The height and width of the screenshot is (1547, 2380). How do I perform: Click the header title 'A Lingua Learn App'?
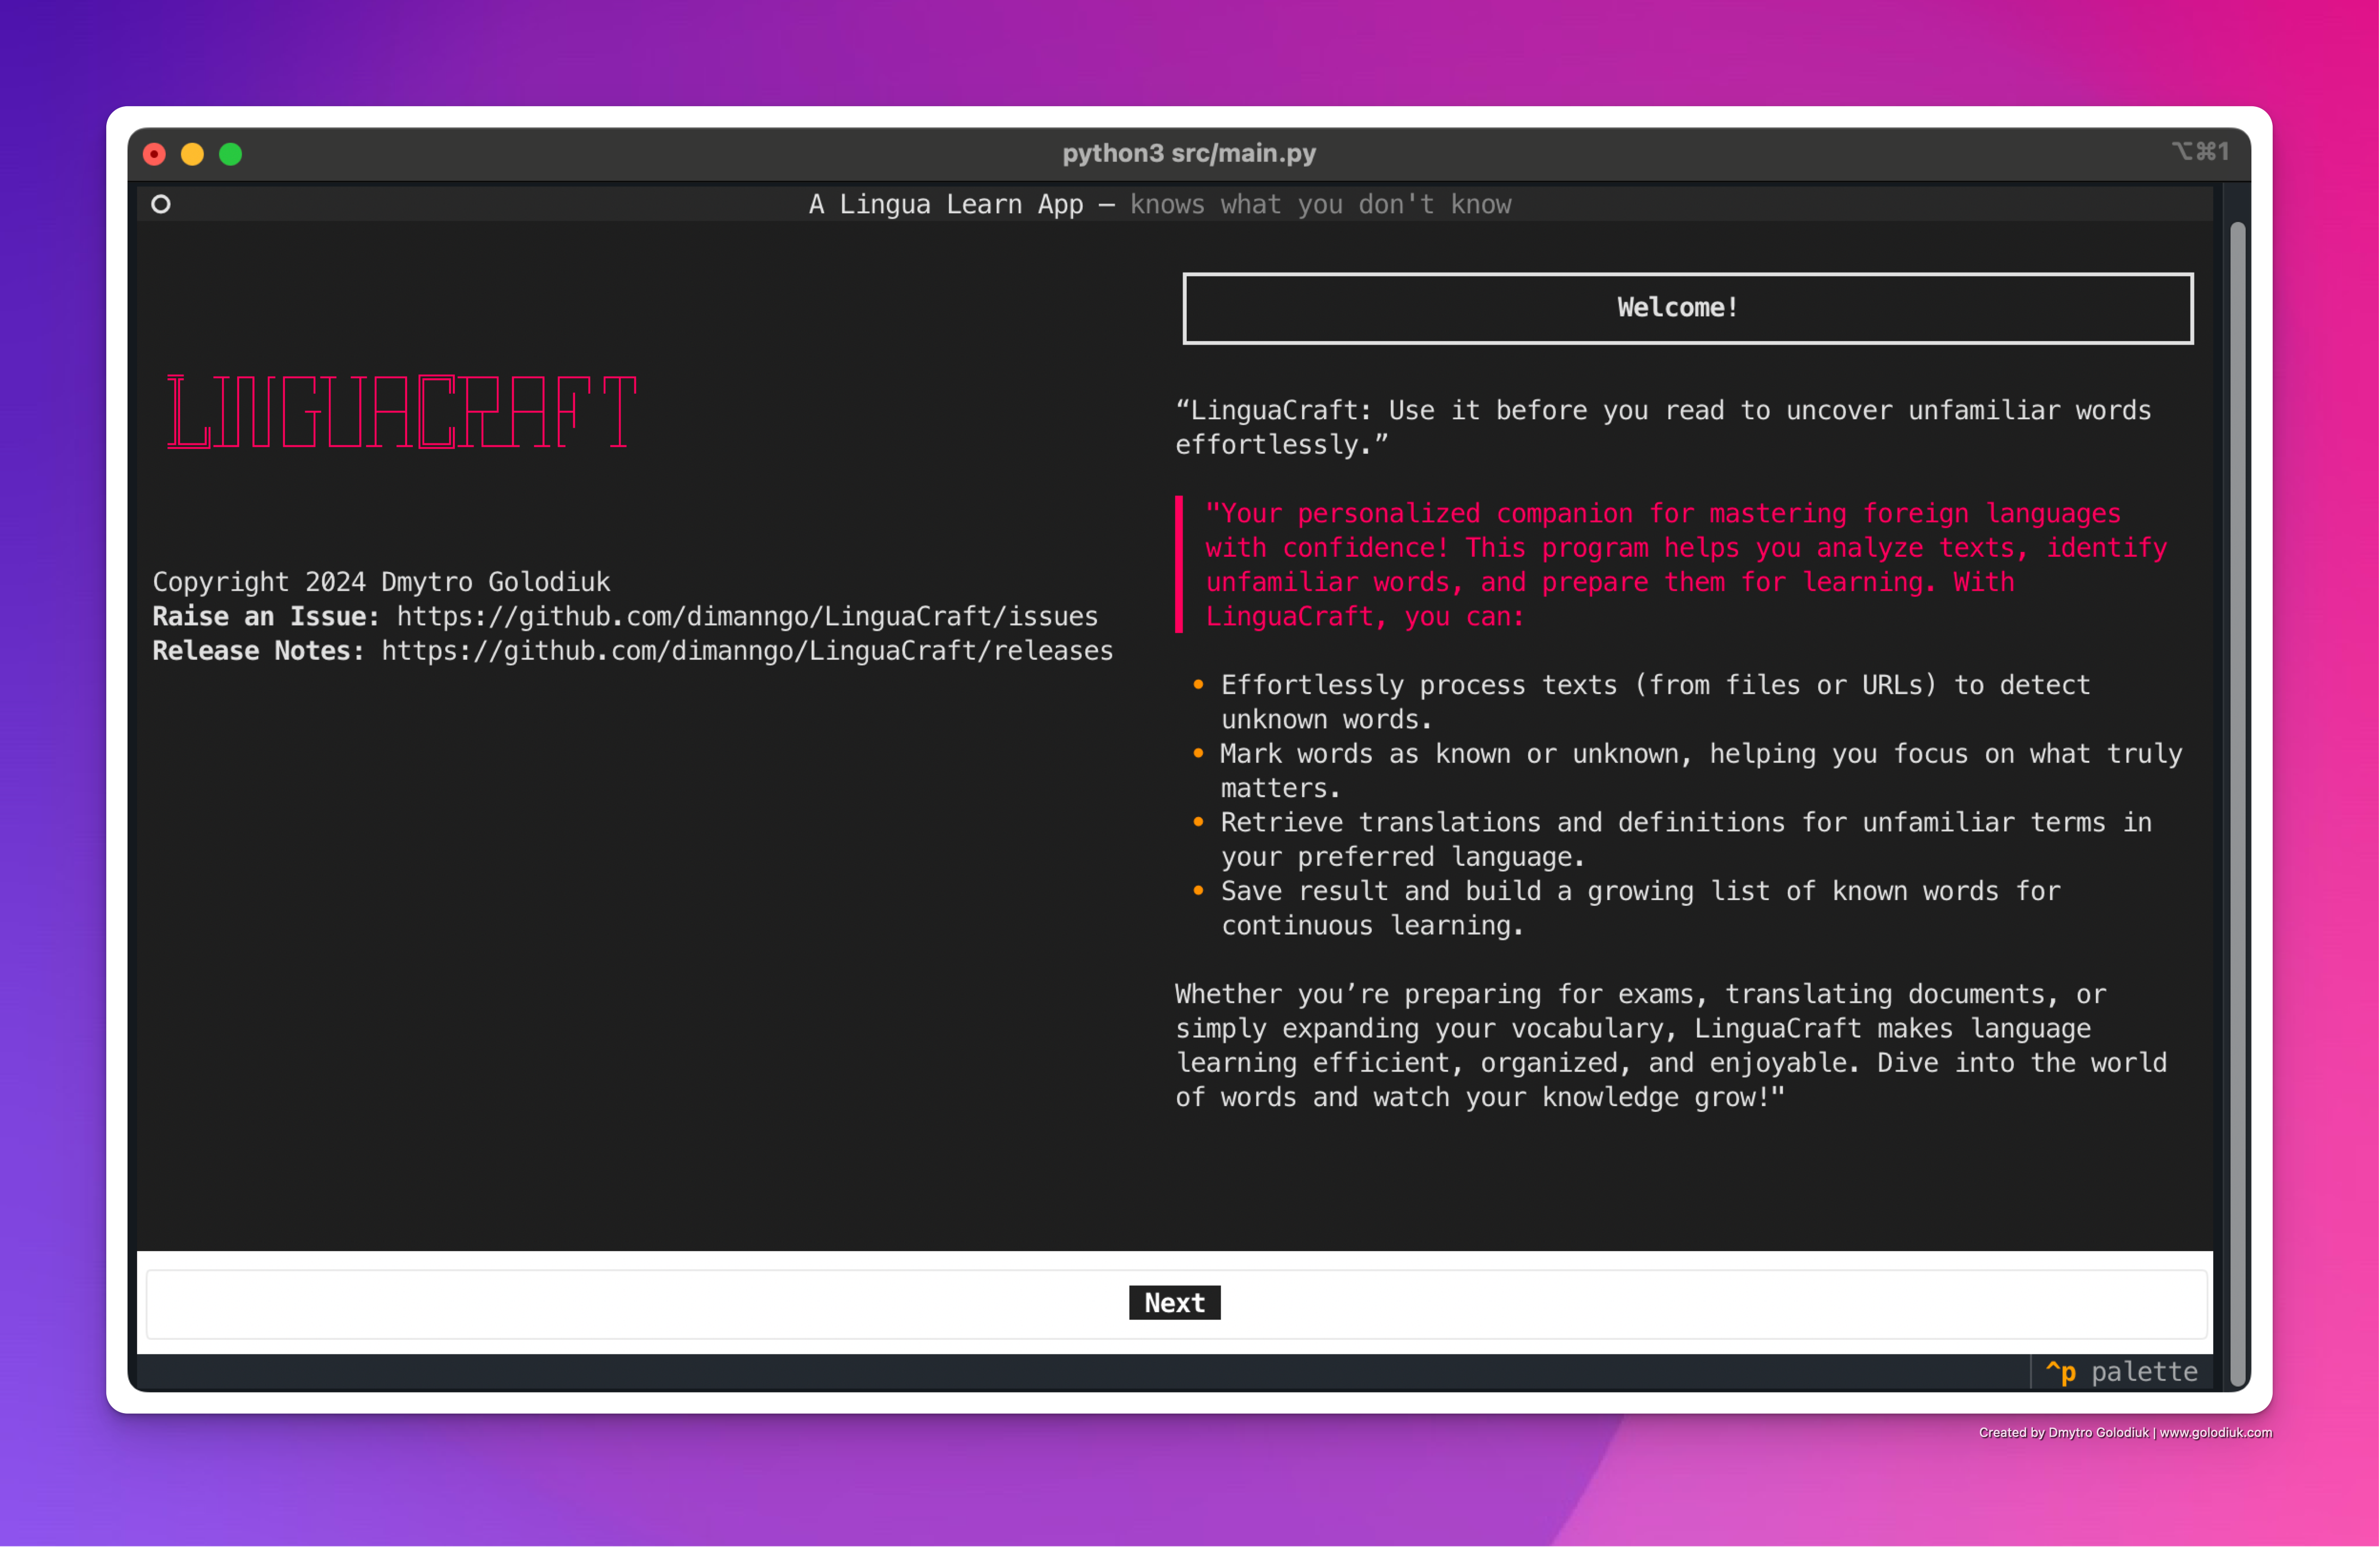point(946,204)
